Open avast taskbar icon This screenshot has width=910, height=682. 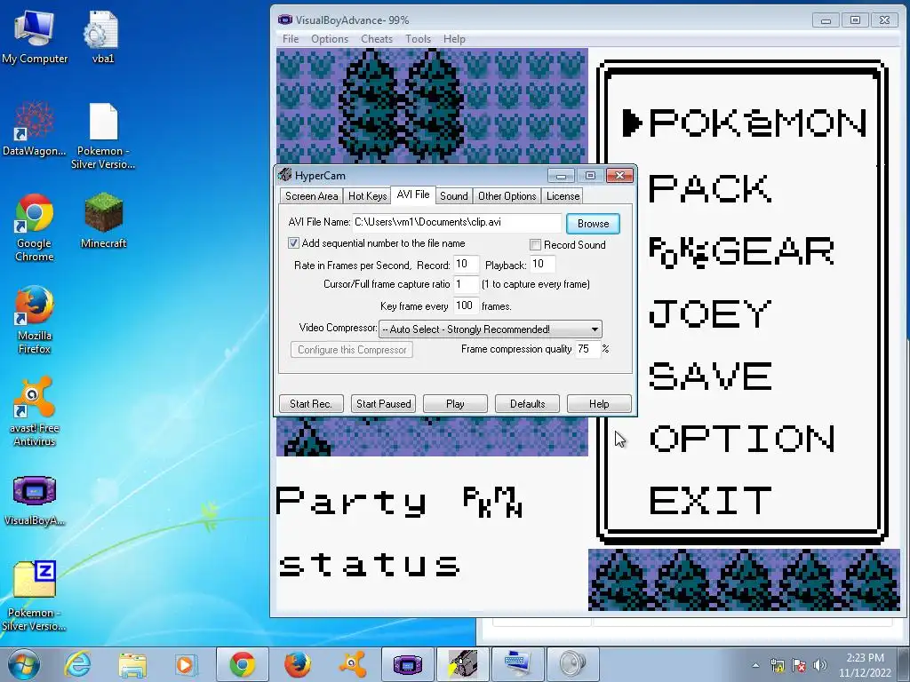(x=352, y=664)
